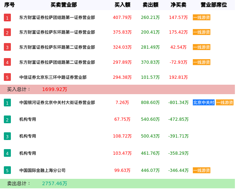The height and width of the screenshot is (189, 237).
Task: Click red rank badge 2 in buy list
Action: tap(7, 32)
